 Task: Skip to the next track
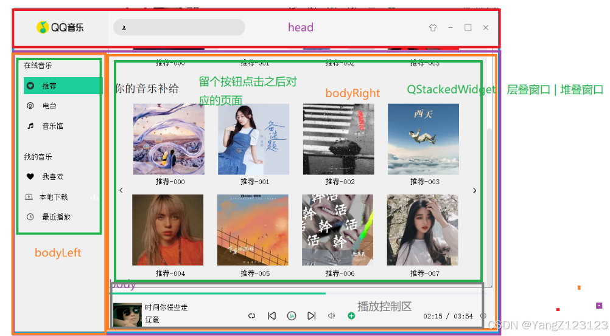[311, 316]
